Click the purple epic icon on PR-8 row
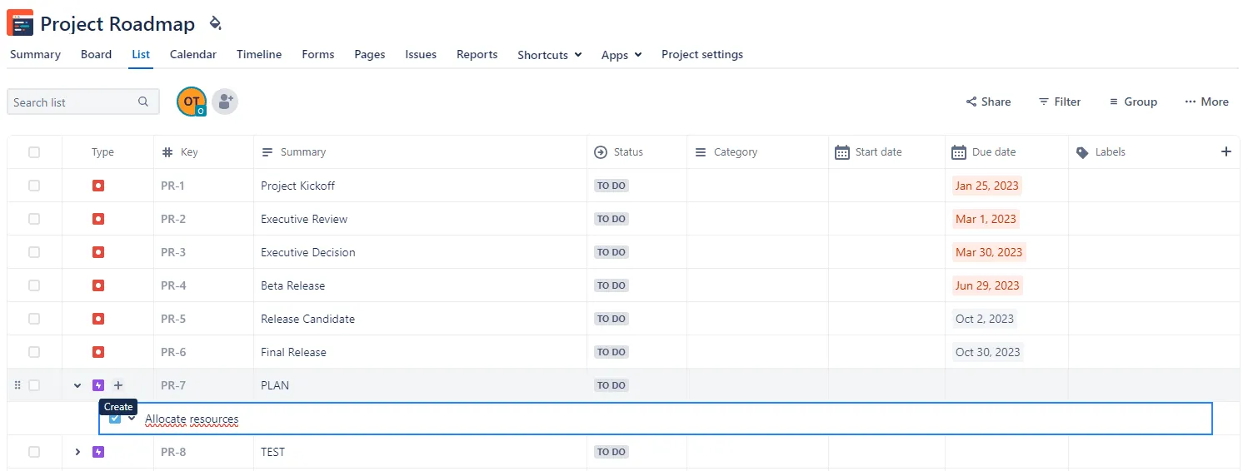 (x=98, y=452)
